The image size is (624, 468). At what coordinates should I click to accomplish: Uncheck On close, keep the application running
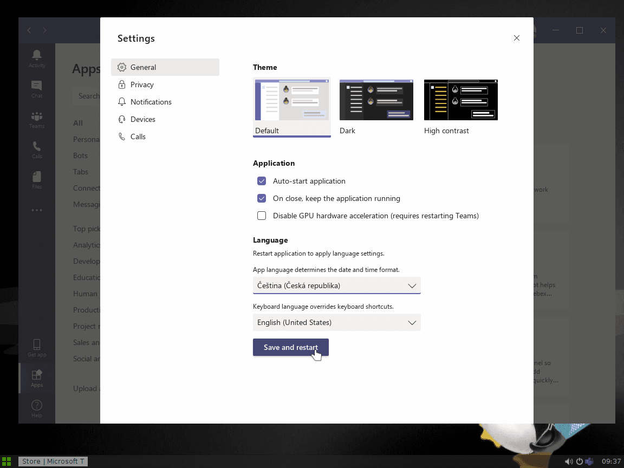click(262, 198)
